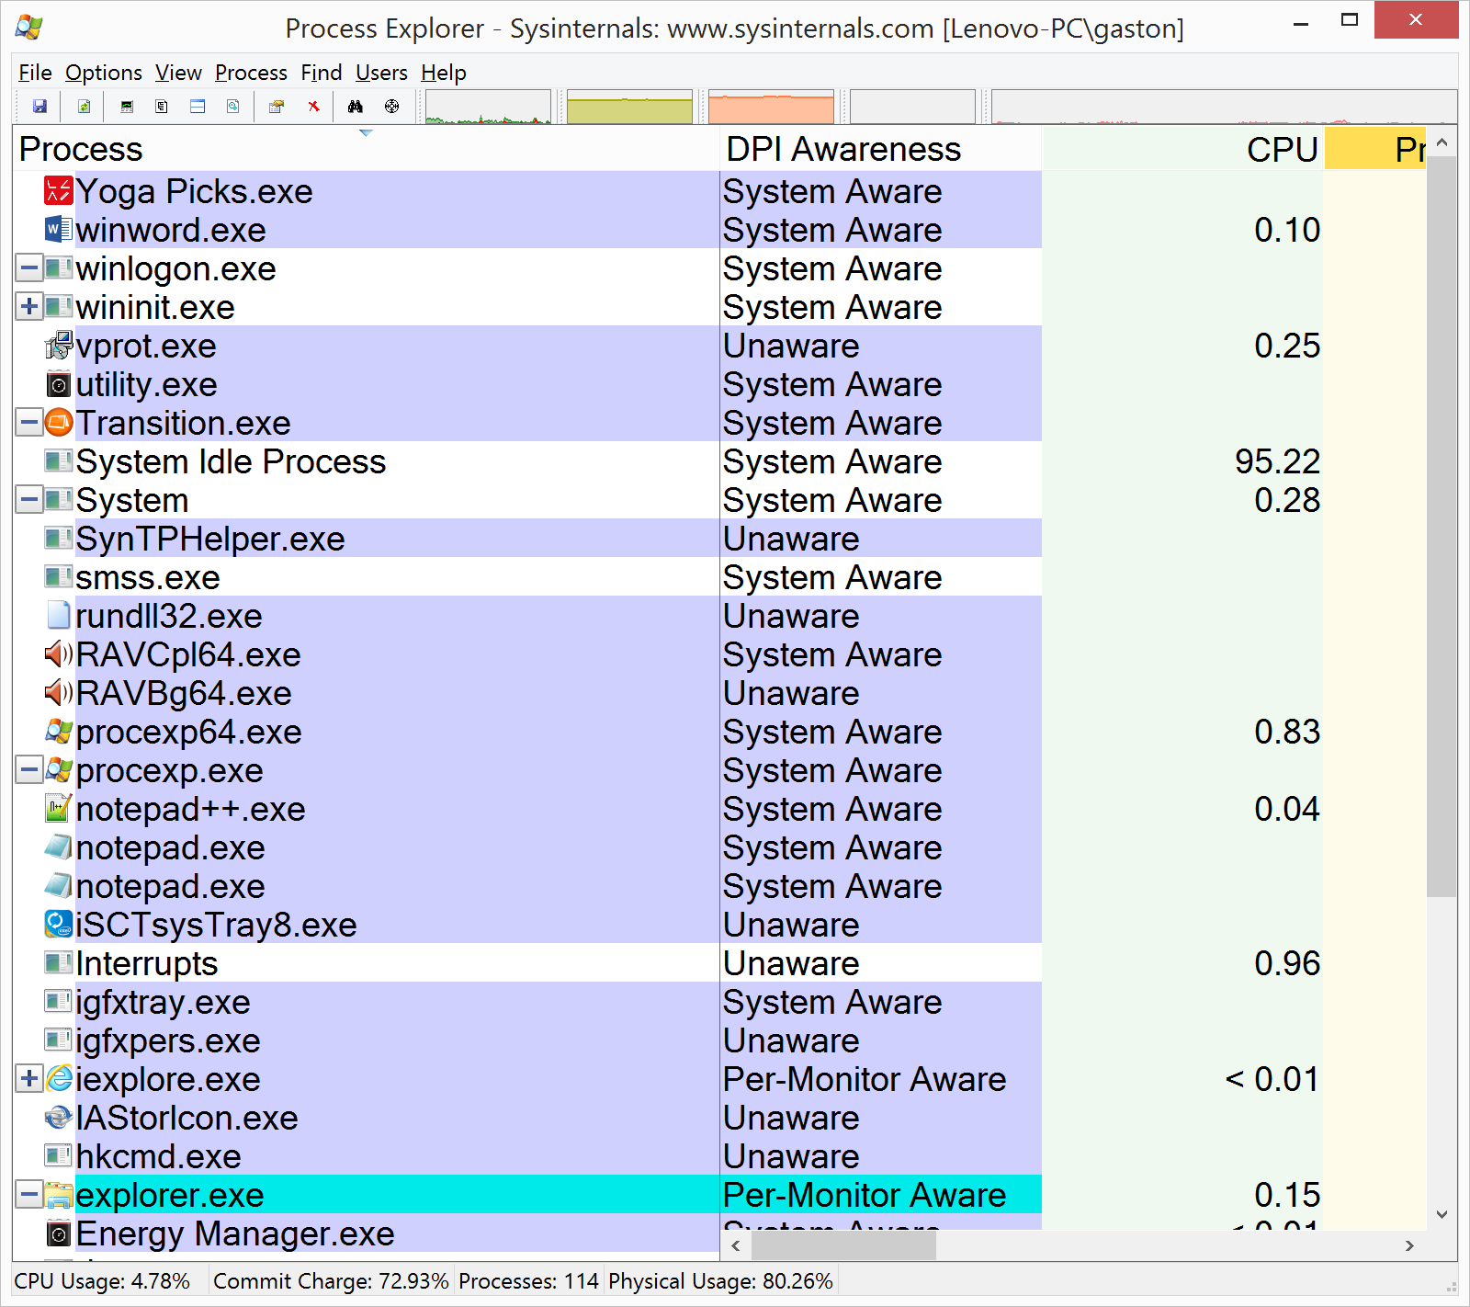Click the horizontal scrollbar left arrow

tap(735, 1245)
